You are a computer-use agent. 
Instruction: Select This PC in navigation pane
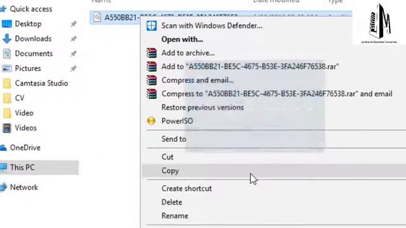pos(22,167)
